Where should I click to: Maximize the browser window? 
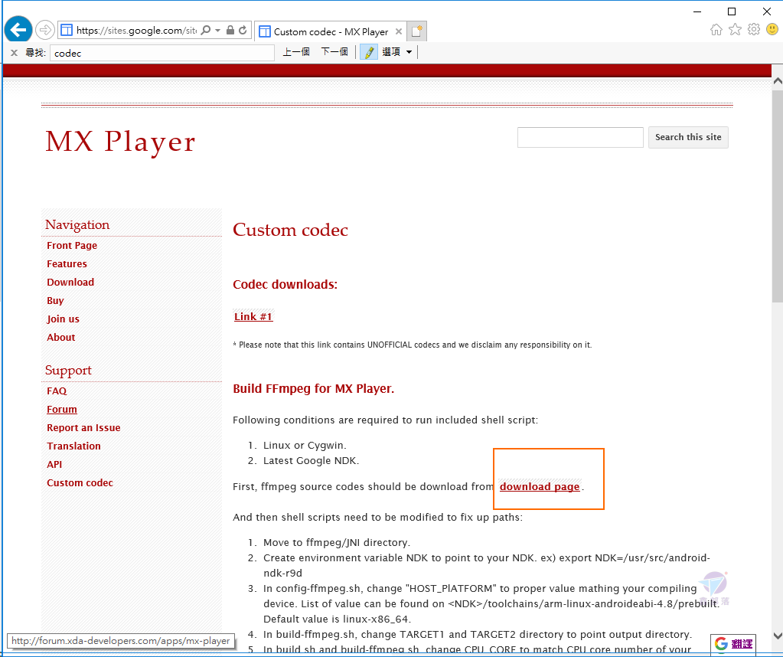[x=732, y=11]
